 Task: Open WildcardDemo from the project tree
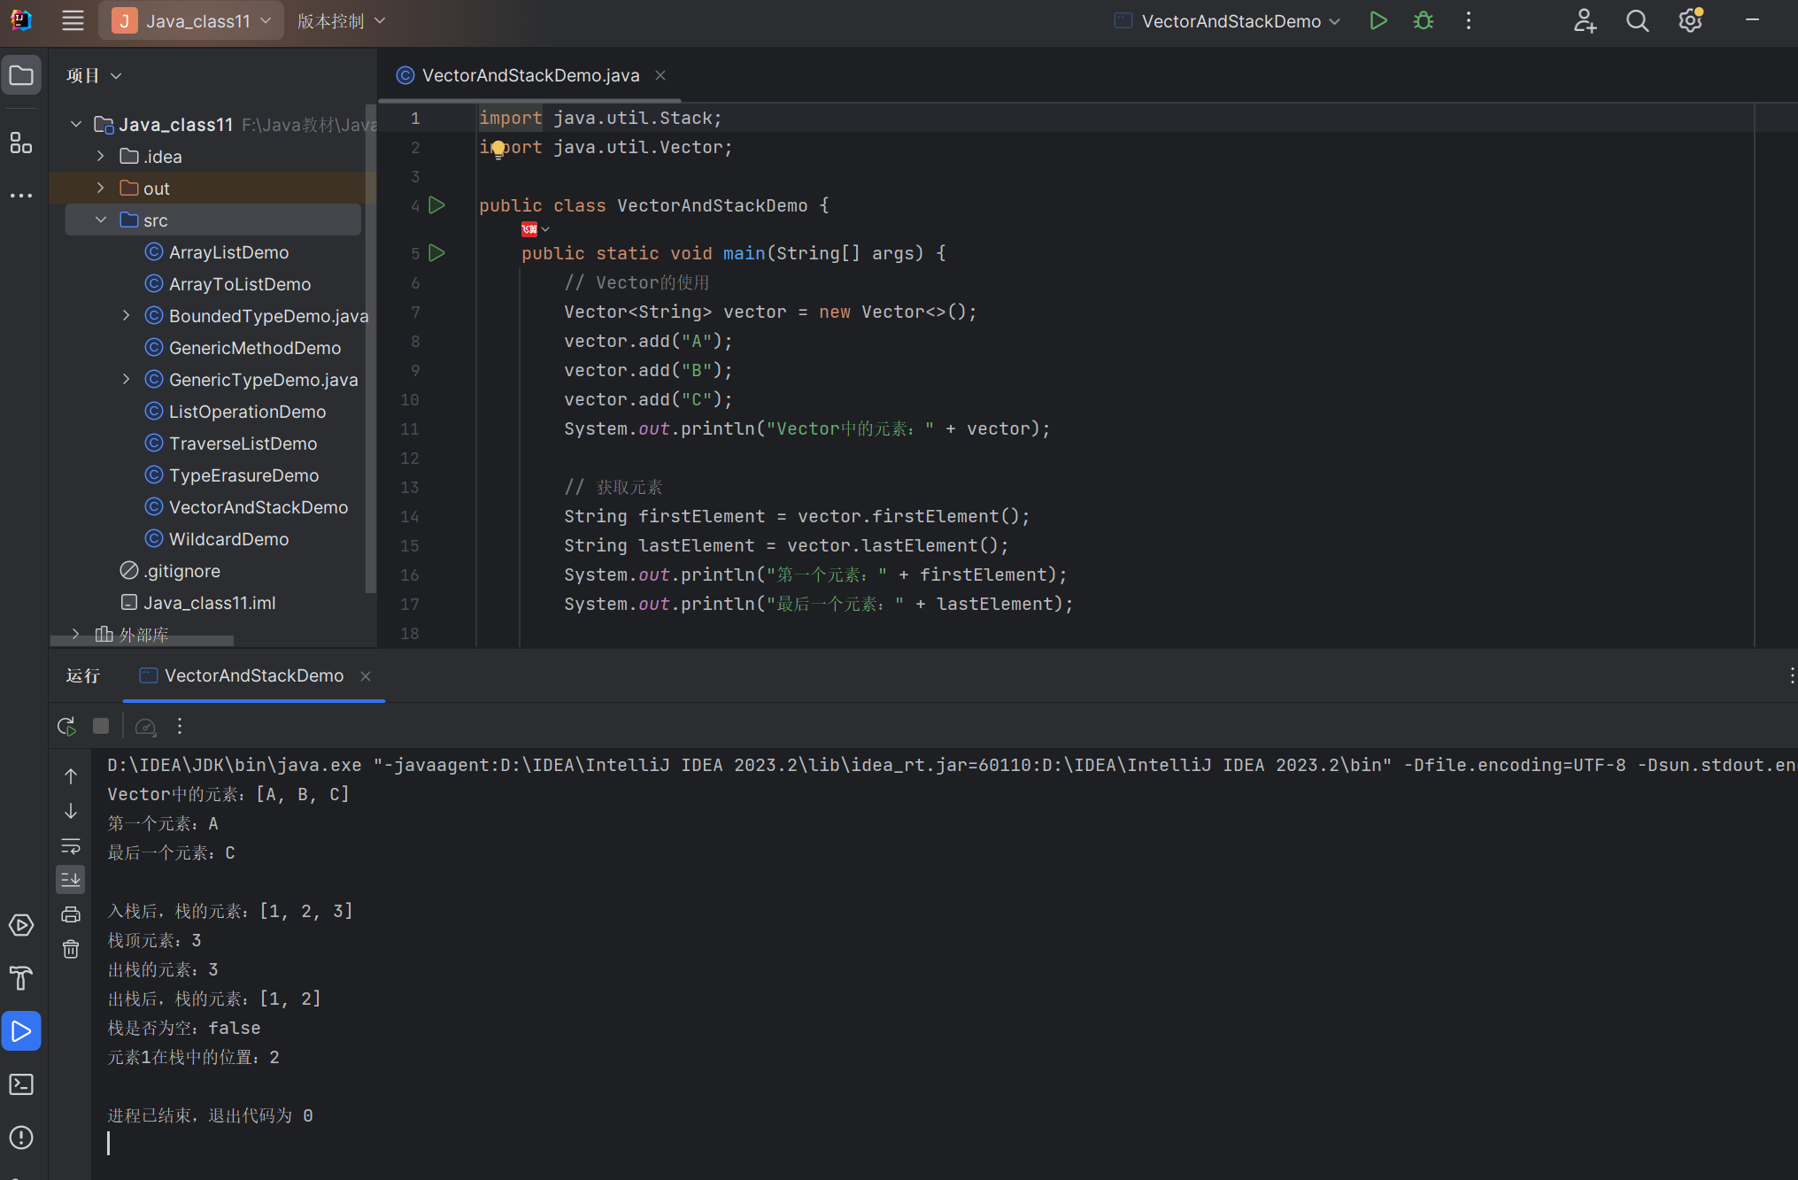[x=228, y=538]
